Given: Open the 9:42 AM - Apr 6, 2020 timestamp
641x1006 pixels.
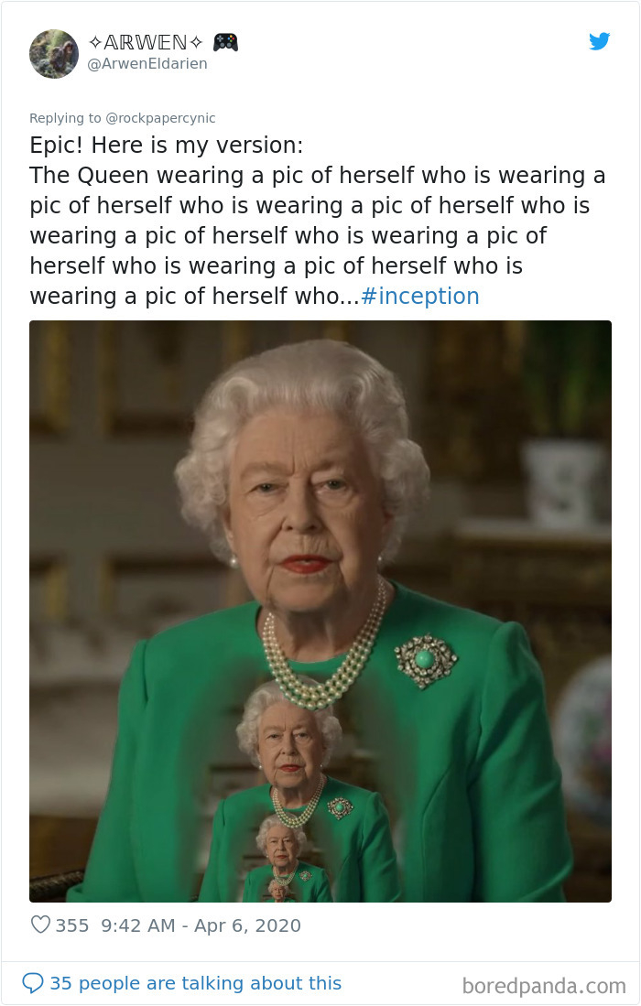Looking at the screenshot, I should pyautogui.click(x=201, y=925).
